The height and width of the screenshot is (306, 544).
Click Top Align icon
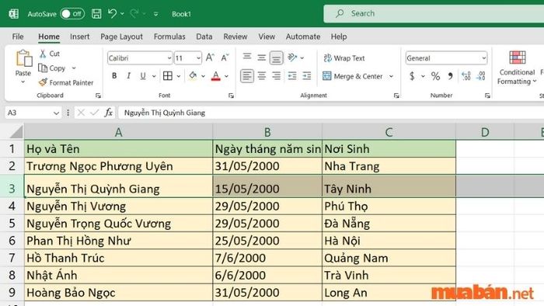[247, 57]
